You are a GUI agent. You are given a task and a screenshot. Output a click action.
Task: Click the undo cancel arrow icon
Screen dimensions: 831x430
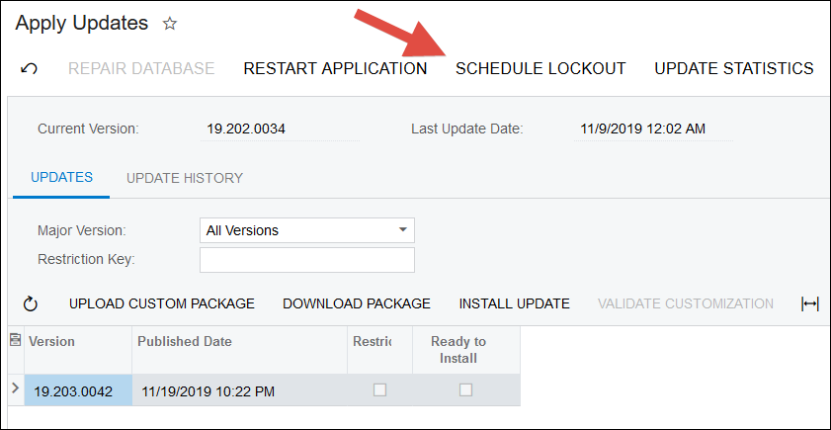pyautogui.click(x=29, y=69)
